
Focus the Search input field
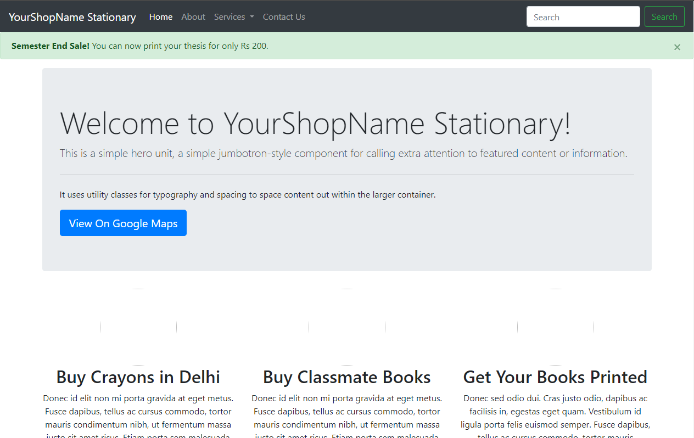tap(583, 16)
